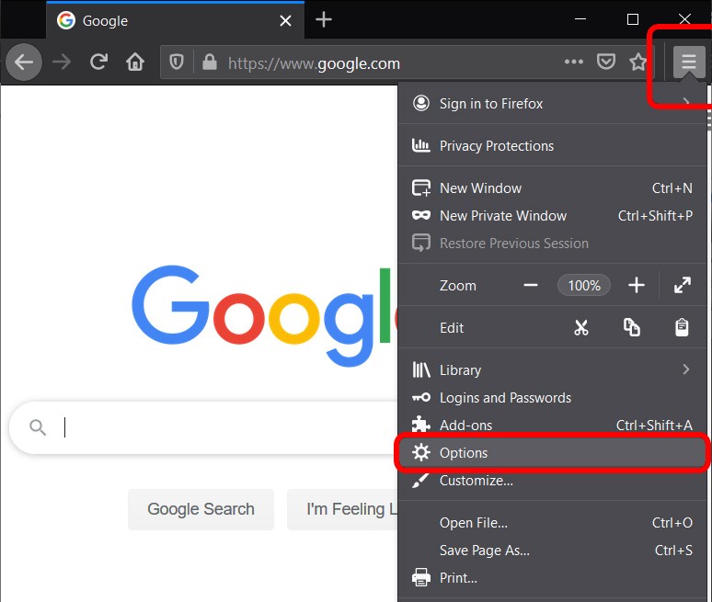Go back using the back arrow

(24, 62)
